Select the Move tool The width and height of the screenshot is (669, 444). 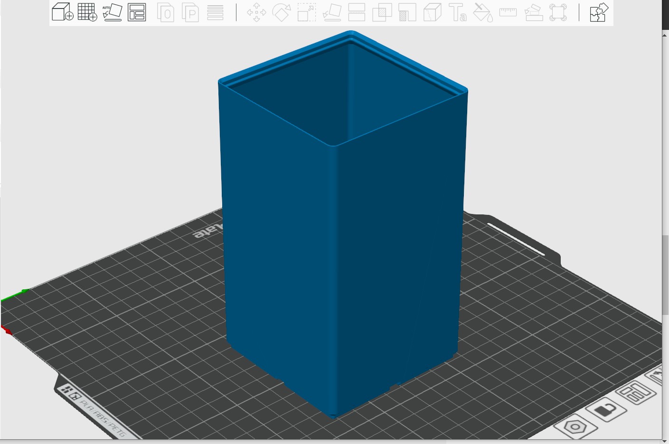tap(255, 13)
